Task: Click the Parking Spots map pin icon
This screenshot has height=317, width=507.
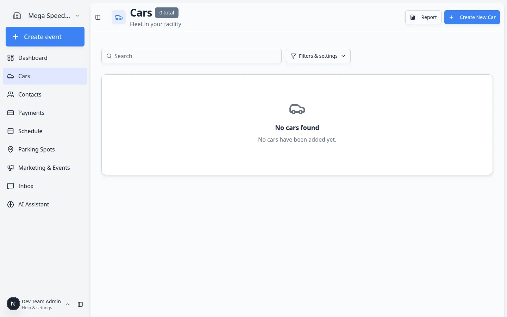Action: point(11,149)
